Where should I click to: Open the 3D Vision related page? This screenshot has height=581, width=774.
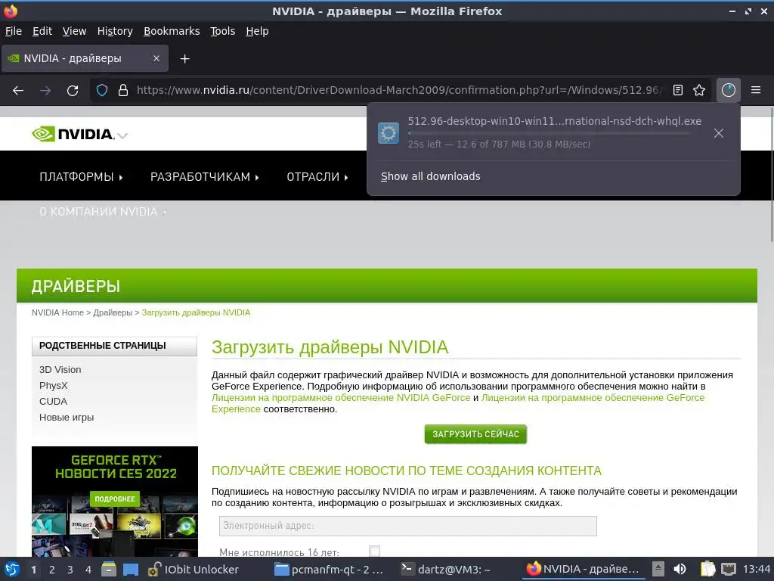60,369
